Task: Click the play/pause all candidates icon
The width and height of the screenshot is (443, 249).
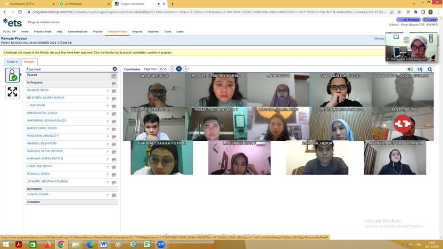Action: pos(420,69)
